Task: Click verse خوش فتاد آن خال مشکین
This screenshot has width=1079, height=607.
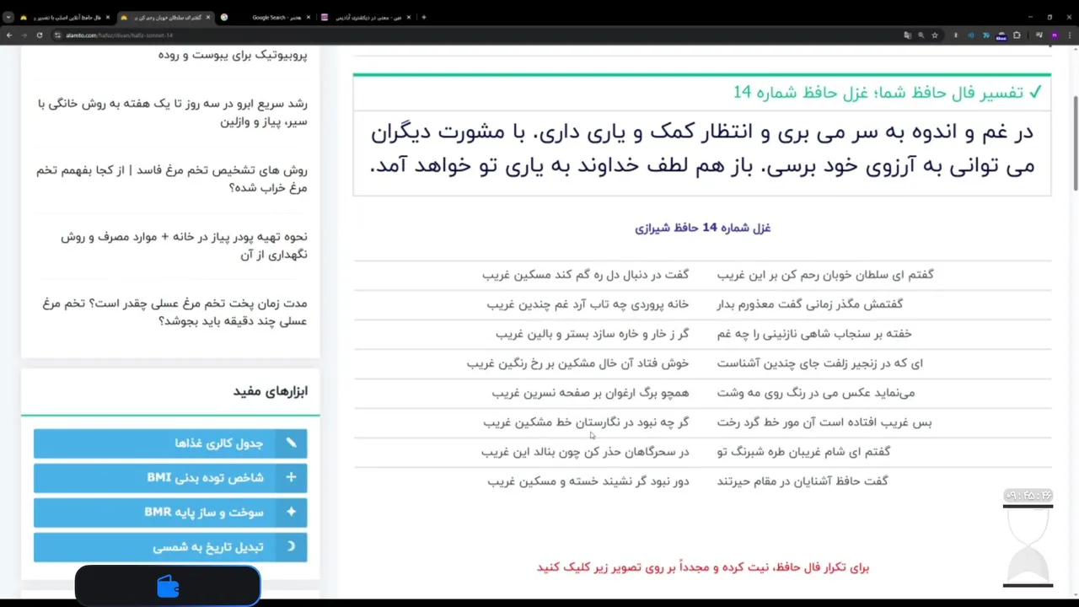Action: 577,363
